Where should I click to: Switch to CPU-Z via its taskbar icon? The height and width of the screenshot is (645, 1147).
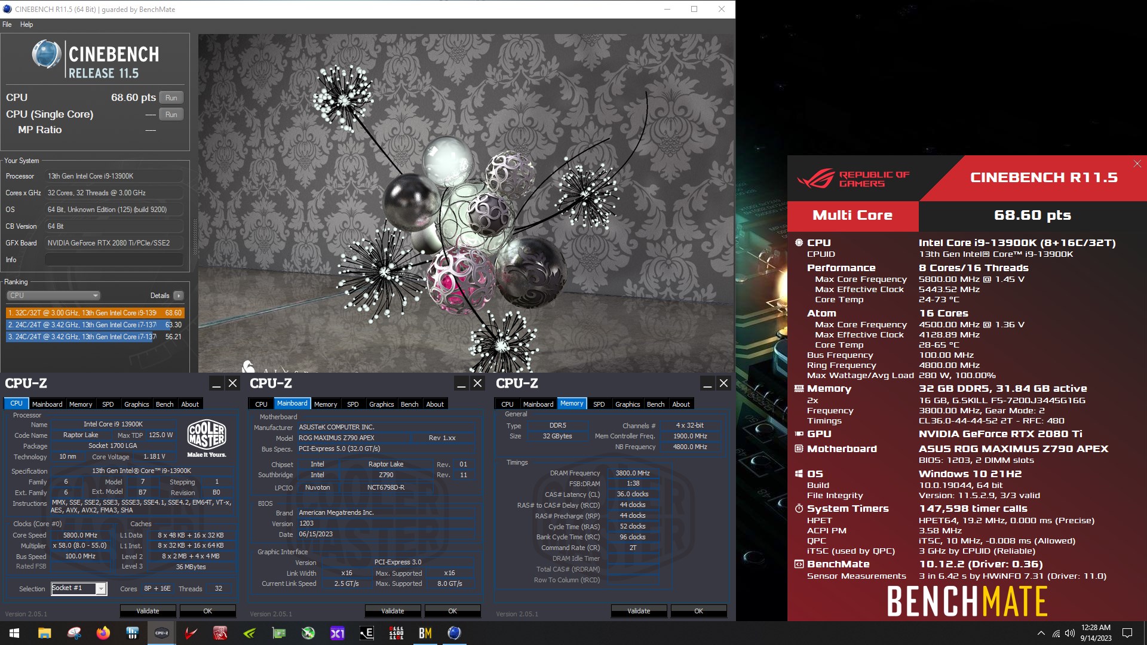[x=162, y=633]
